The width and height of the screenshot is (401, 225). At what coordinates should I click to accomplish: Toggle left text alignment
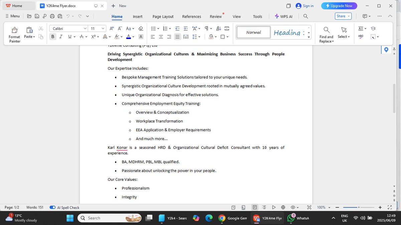coord(153,37)
